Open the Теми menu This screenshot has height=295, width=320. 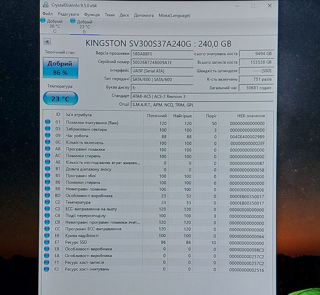tap(109, 15)
